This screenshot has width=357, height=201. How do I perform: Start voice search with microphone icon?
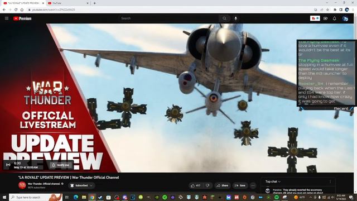click(x=235, y=18)
